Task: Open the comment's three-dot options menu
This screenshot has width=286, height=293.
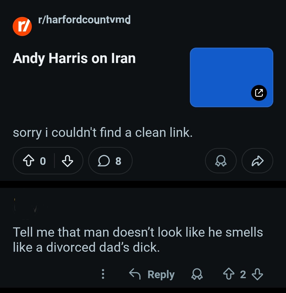Action: [x=103, y=274]
